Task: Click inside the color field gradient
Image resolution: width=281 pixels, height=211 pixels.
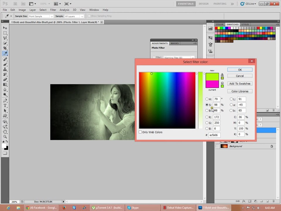Action: click(167, 100)
